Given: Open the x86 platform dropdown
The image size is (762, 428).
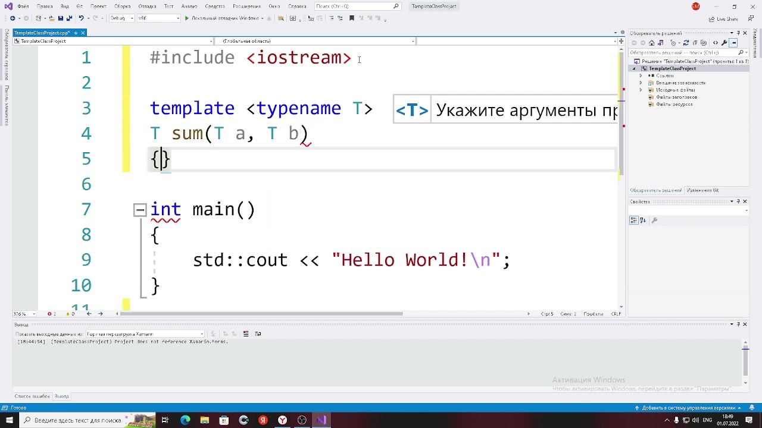Looking at the screenshot, I should click(158, 18).
